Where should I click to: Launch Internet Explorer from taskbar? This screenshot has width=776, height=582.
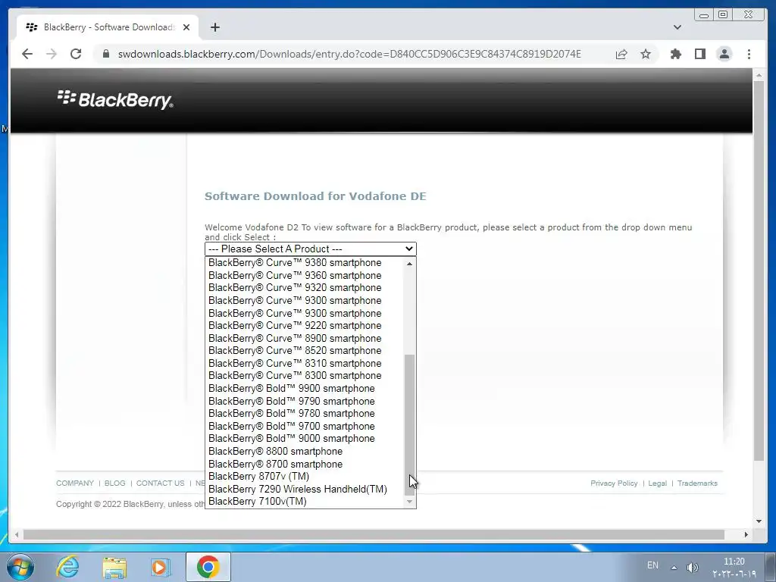pos(67,567)
